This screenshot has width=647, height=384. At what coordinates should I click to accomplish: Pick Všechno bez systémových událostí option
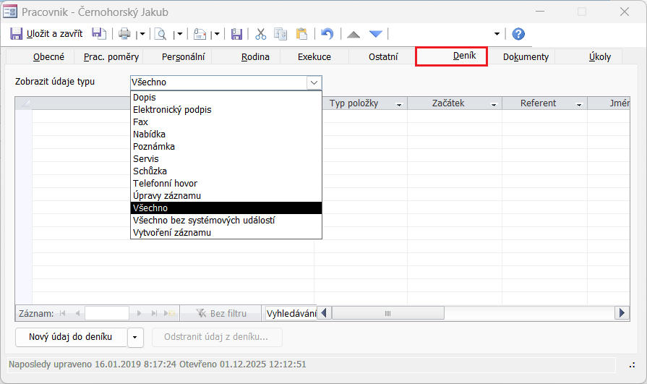coord(203,221)
